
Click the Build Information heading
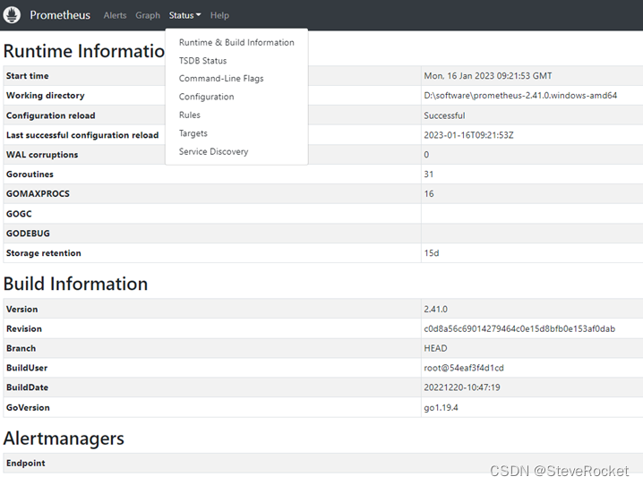75,284
